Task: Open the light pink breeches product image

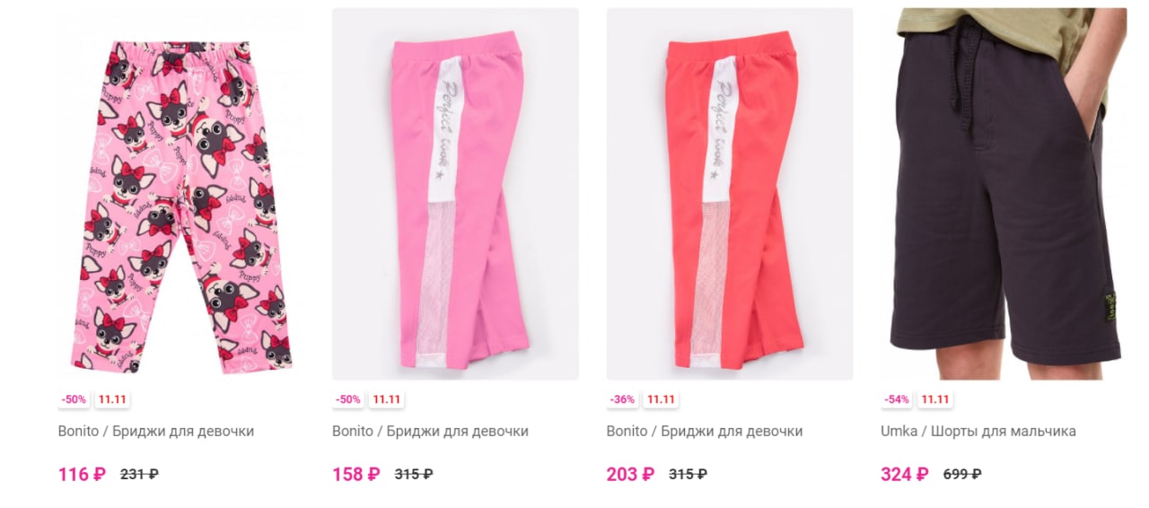Action: click(x=455, y=194)
